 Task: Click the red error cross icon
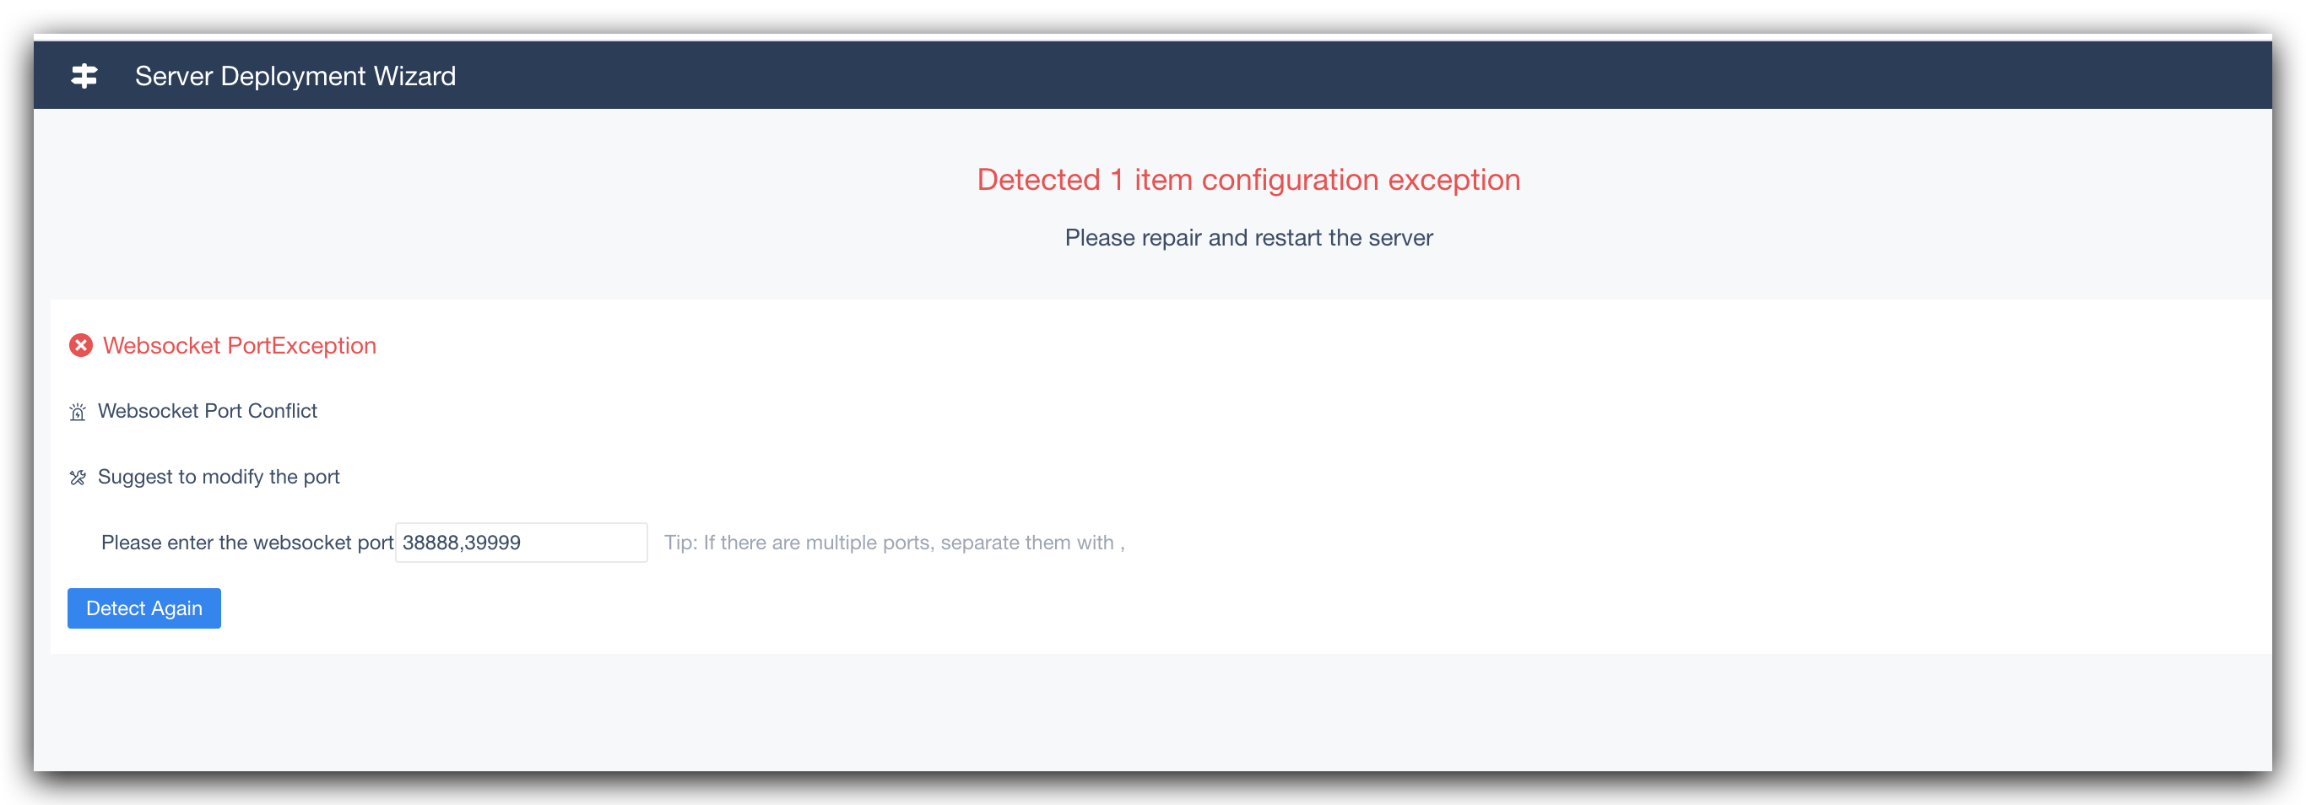80,345
